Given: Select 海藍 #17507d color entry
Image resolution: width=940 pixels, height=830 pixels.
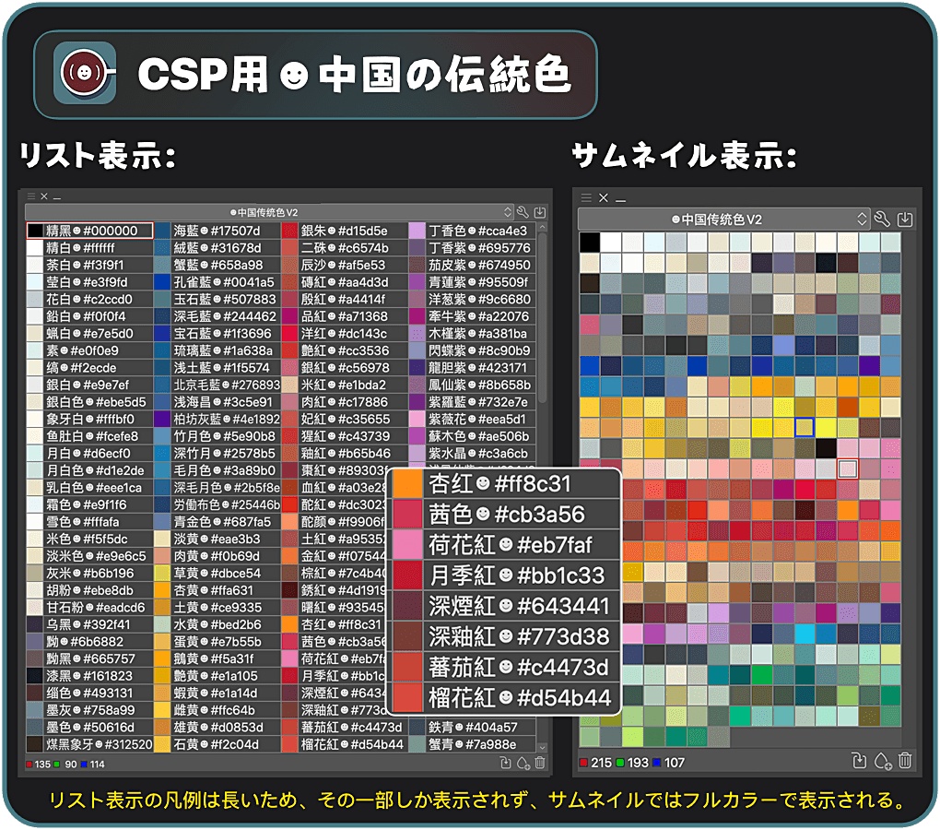Looking at the screenshot, I should point(217,231).
